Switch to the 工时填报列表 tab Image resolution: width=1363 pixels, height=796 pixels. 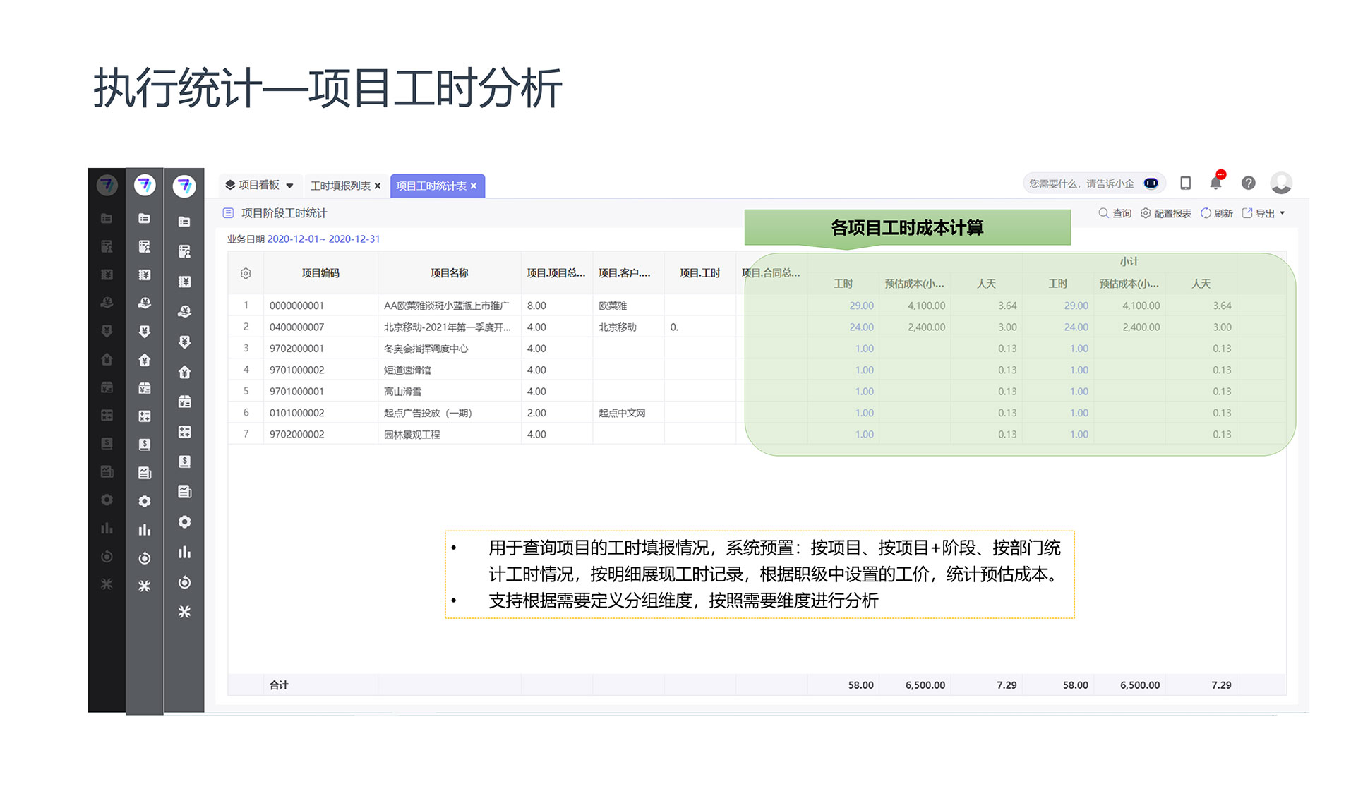tap(340, 186)
